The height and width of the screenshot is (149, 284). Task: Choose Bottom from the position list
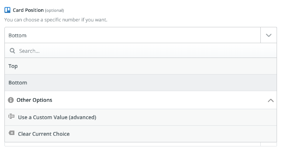[141, 83]
